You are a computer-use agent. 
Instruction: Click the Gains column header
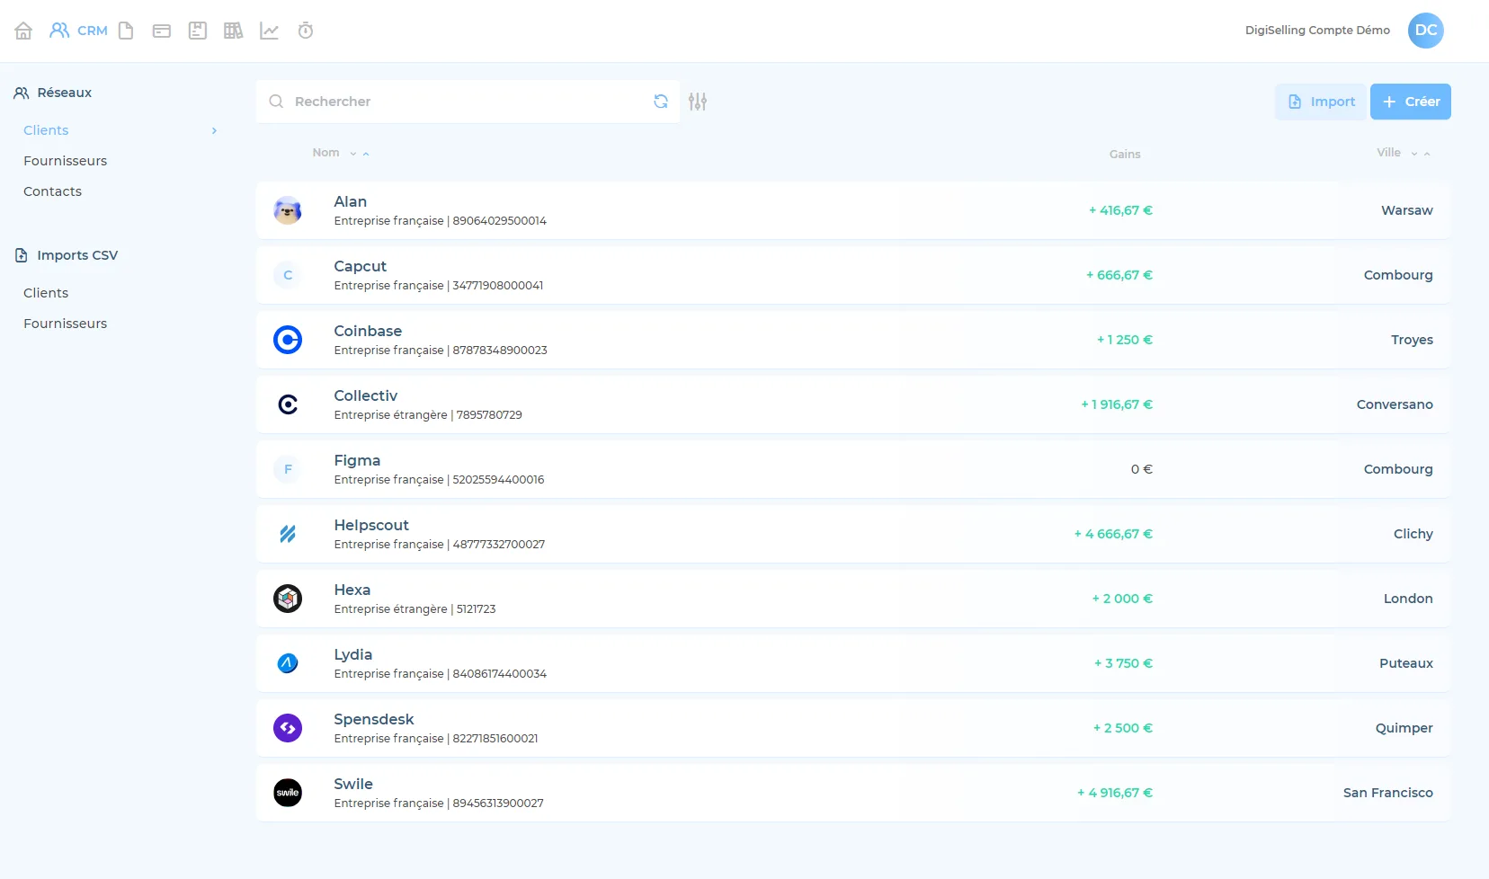tap(1125, 154)
